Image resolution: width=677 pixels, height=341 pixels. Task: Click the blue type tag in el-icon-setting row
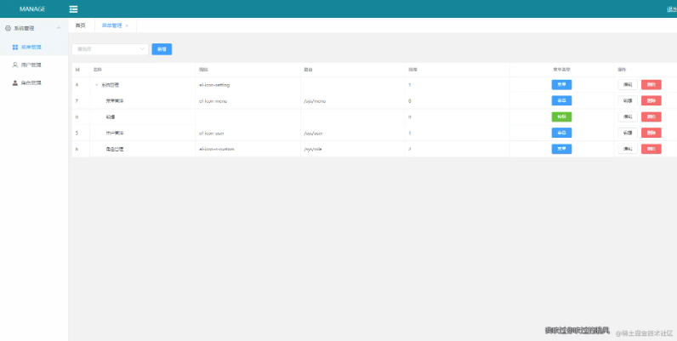561,84
